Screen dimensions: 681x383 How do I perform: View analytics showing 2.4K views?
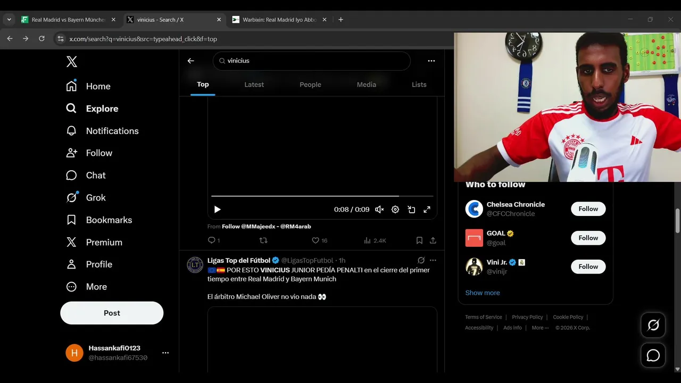tap(375, 240)
